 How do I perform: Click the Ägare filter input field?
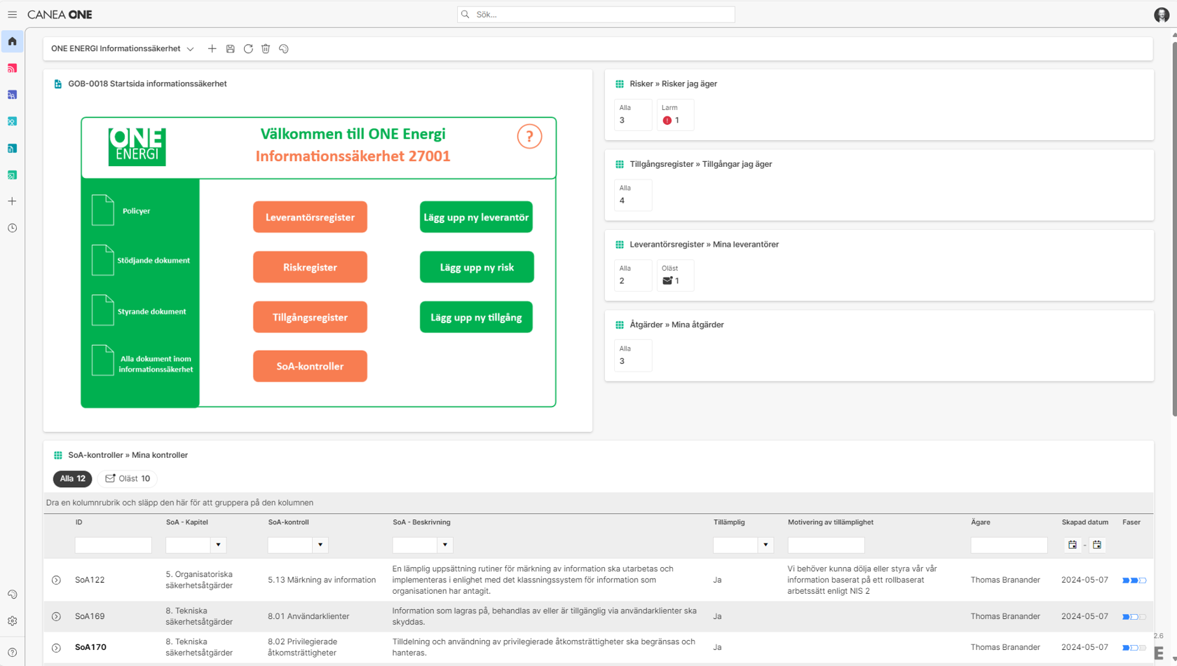coord(1009,545)
